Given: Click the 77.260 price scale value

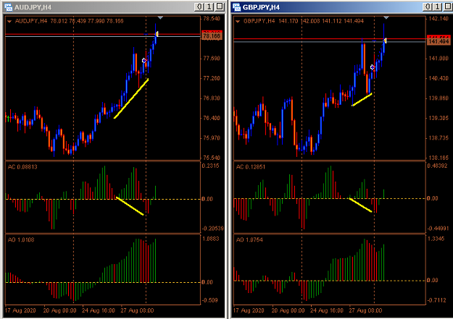Looking at the screenshot, I should (212, 78).
